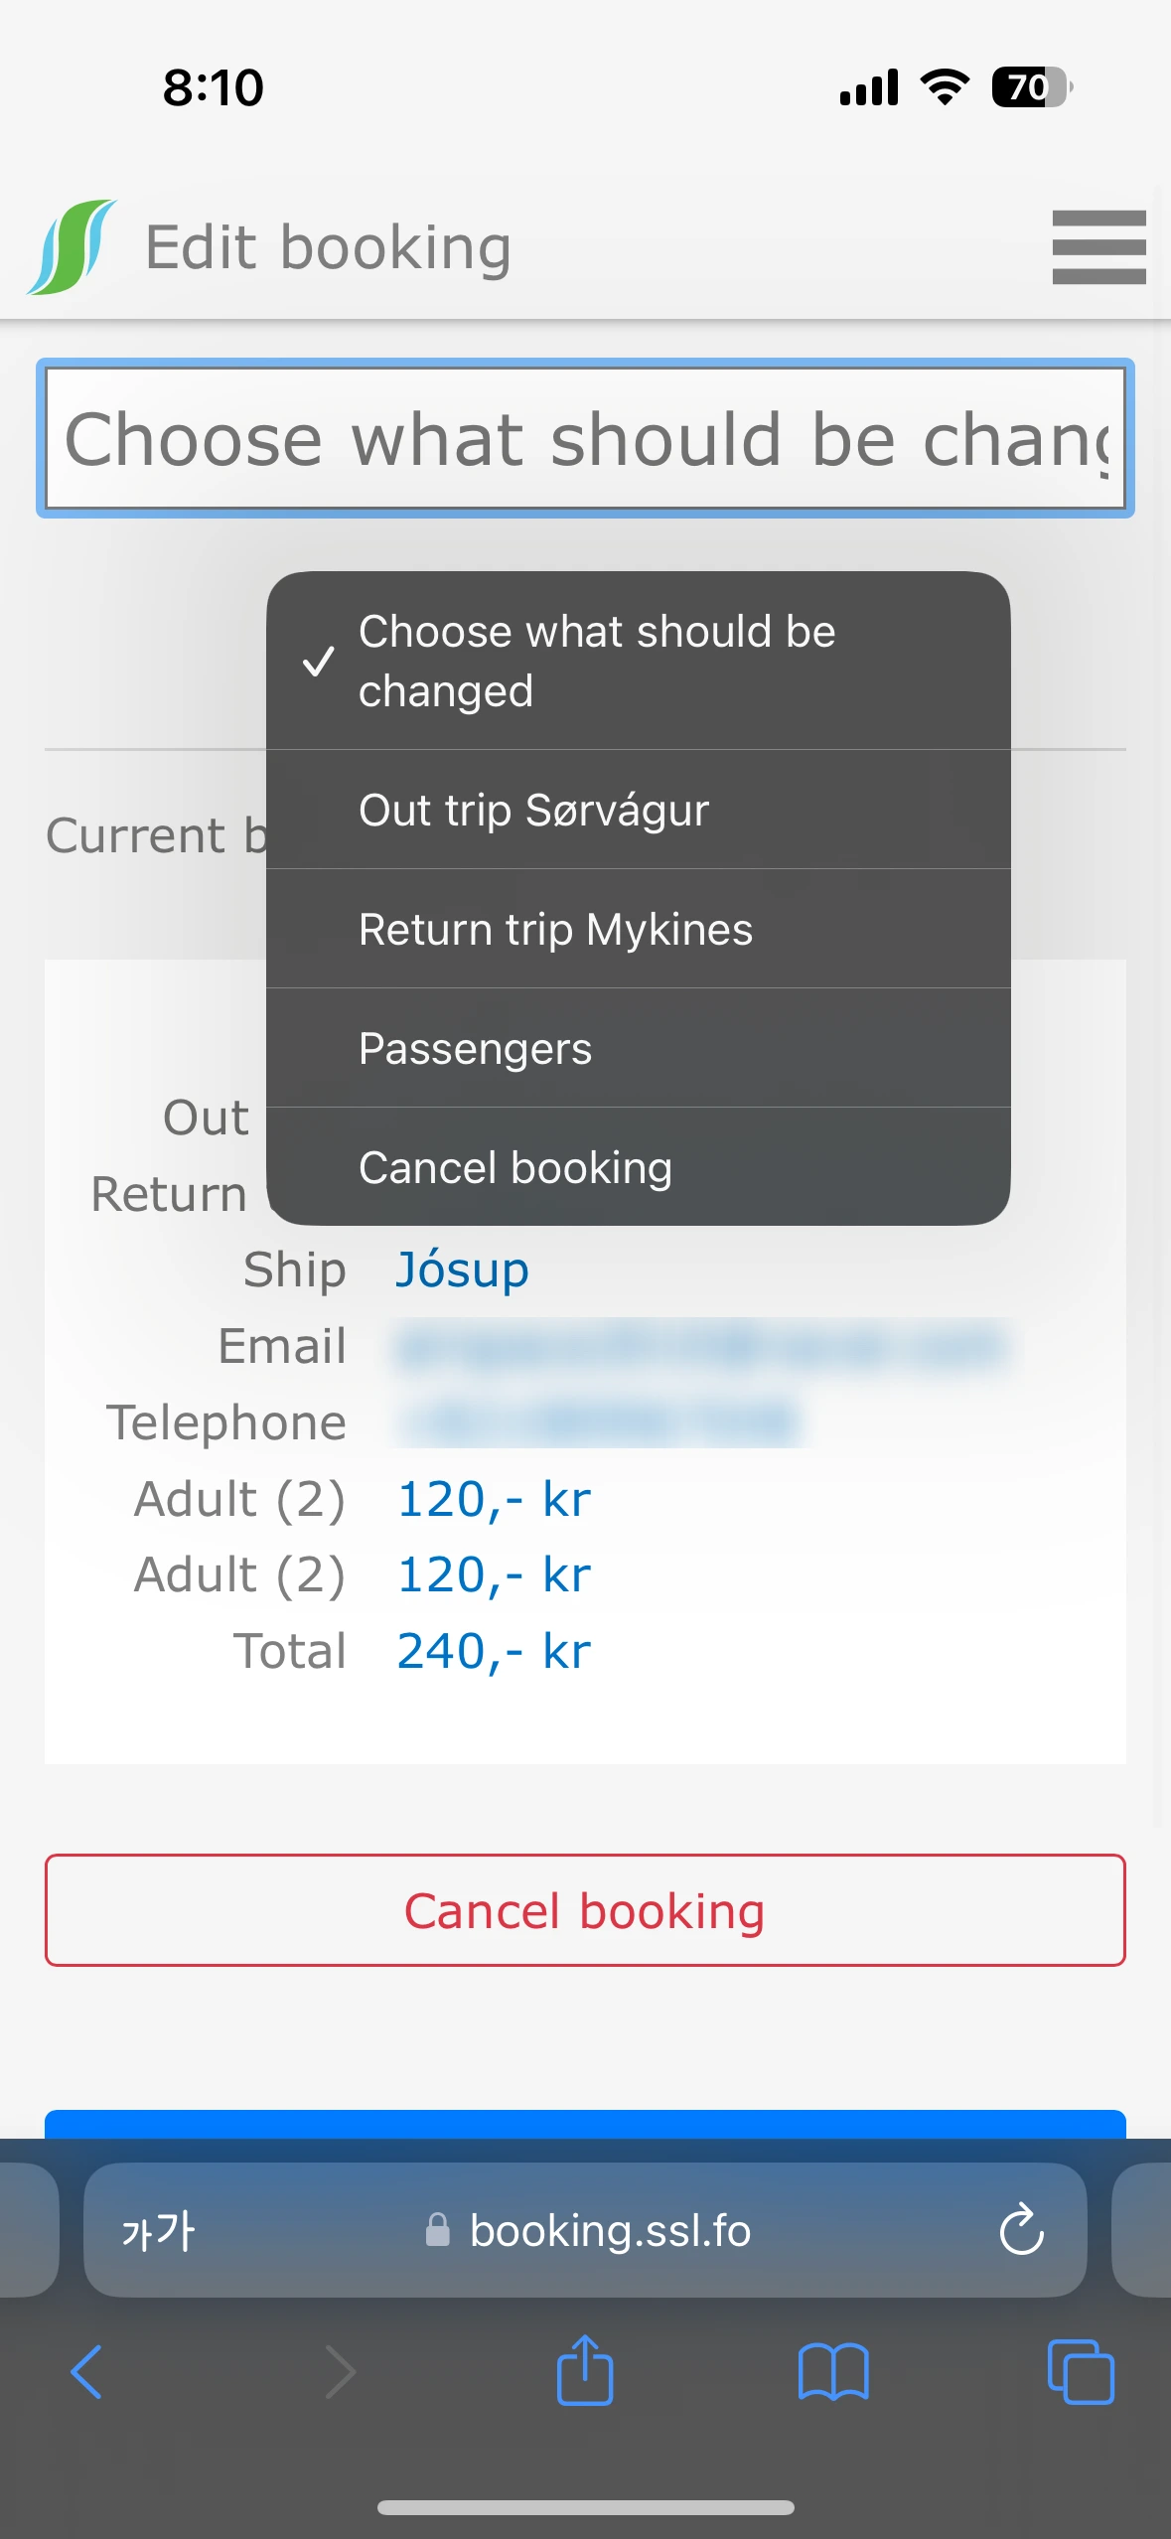
Task: Reload the page with refresh icon
Action: click(1021, 2230)
